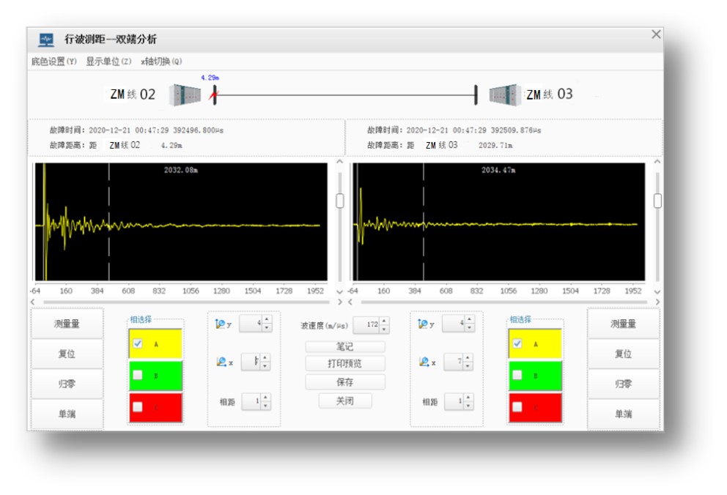
Task: Toggle phase B checkbox in left panel
Action: tap(137, 375)
